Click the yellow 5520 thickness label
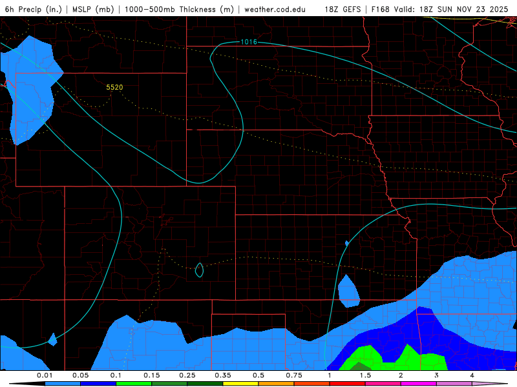 114,87
